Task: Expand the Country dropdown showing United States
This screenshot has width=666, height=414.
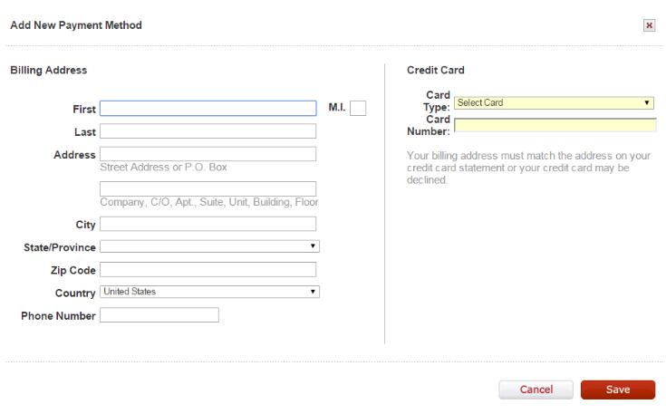Action: [209, 292]
